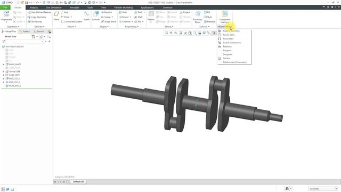Click the Freestyle tool
Screen dimensions: 341x192
click(209, 22)
